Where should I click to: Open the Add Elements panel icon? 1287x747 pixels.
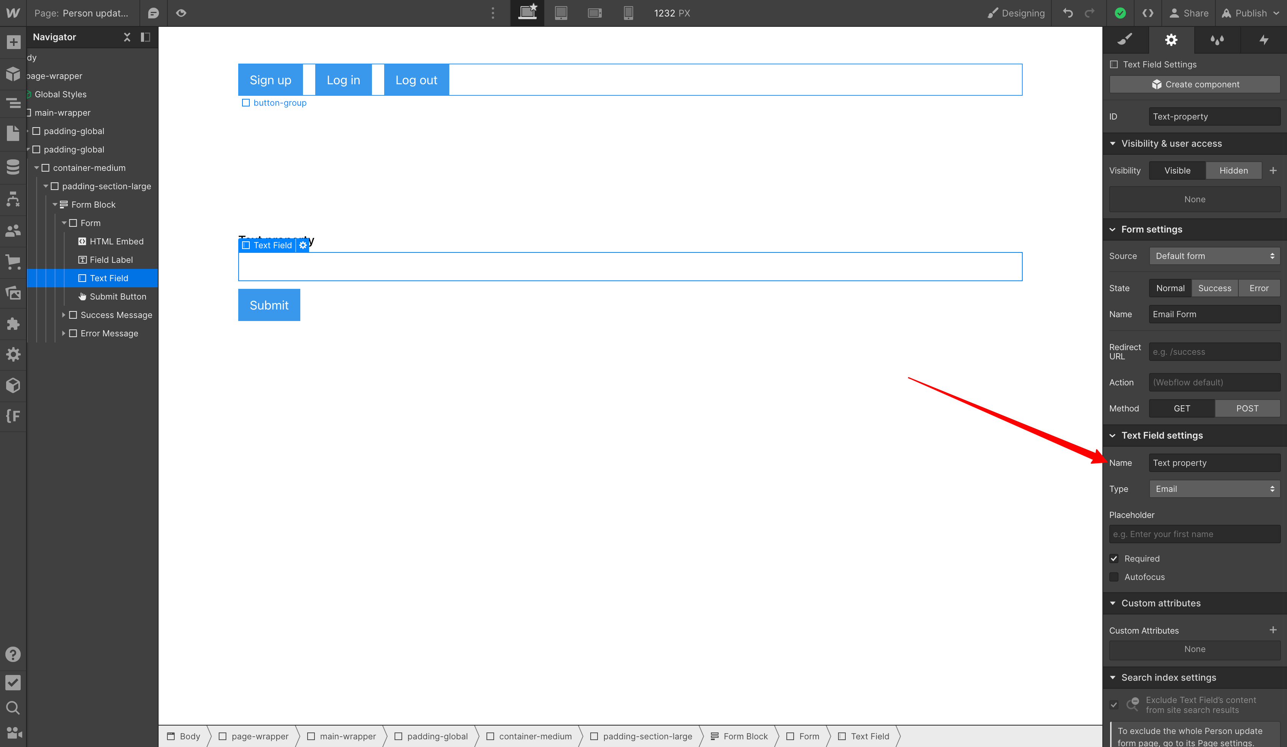point(13,43)
